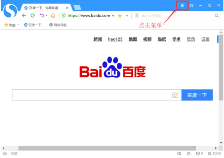Open the hao123 link
Image resolution: width=224 pixels, height=158 pixels.
click(115, 39)
